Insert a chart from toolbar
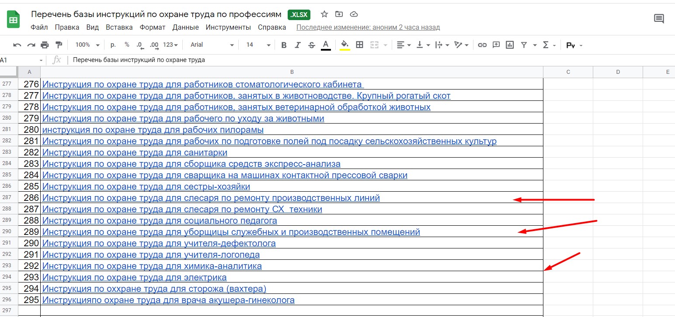 coord(510,45)
